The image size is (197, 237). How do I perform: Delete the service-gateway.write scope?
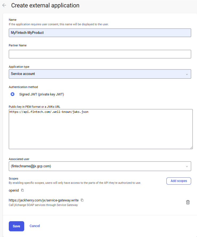(188, 202)
